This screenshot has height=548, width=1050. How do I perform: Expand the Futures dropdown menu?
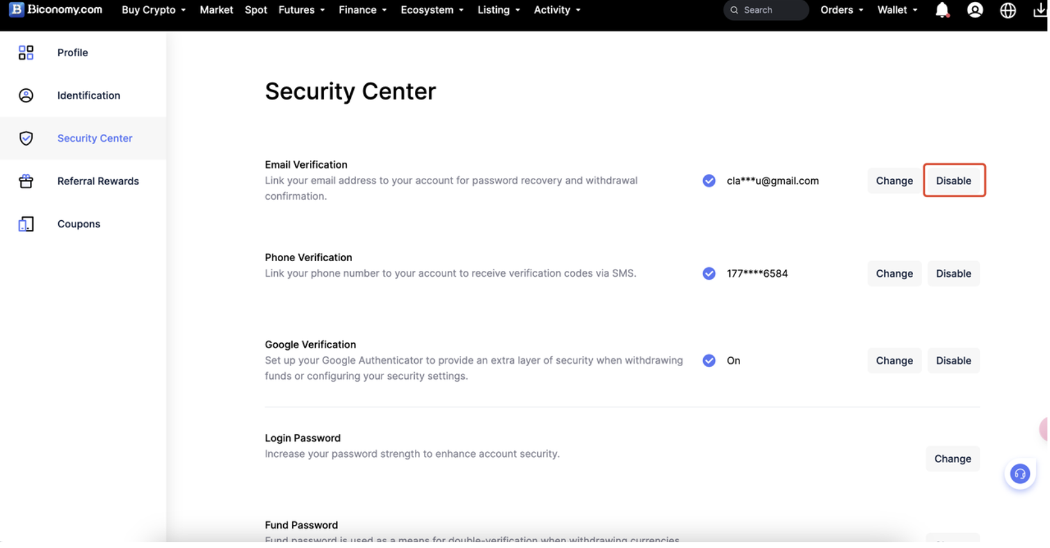[302, 10]
